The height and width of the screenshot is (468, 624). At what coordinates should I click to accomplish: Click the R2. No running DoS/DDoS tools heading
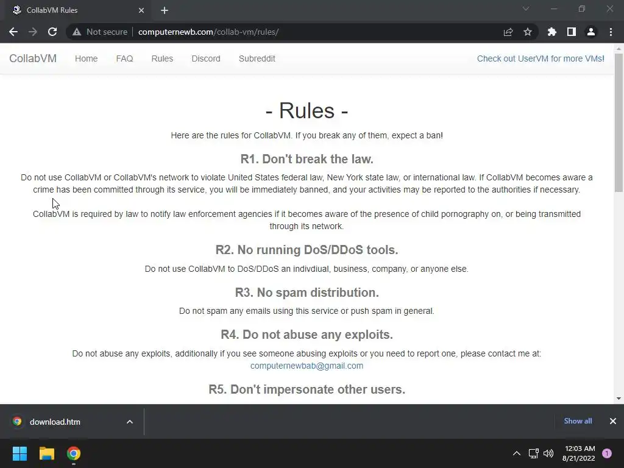point(307,250)
